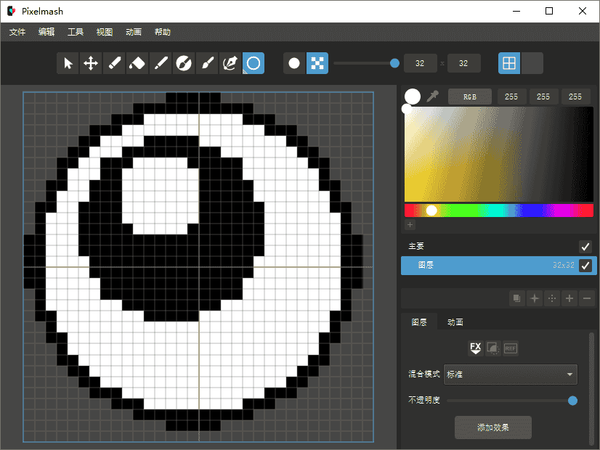Select the Move tool with four arrows
Image resolution: width=600 pixels, height=450 pixels.
pyautogui.click(x=91, y=63)
